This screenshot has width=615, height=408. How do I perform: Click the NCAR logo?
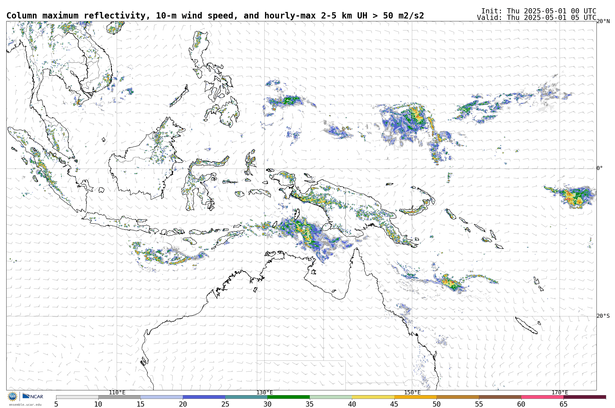click(33, 396)
